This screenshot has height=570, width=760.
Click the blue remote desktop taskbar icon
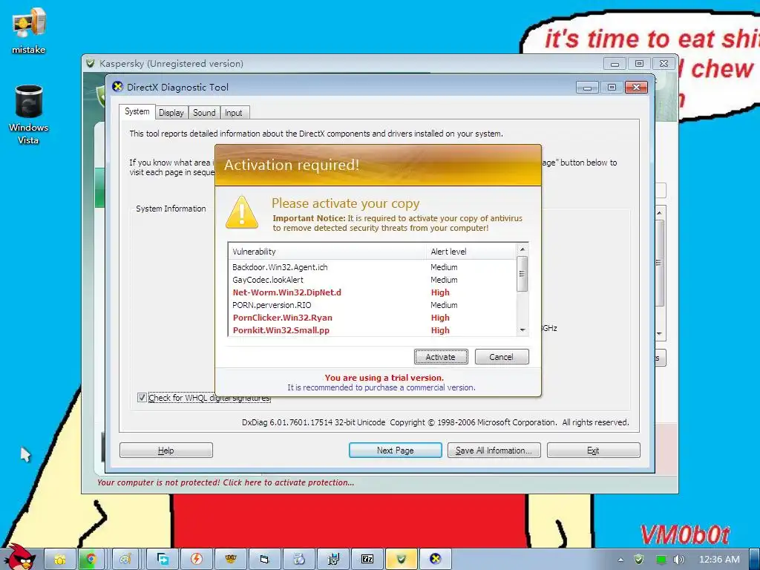[x=163, y=560]
